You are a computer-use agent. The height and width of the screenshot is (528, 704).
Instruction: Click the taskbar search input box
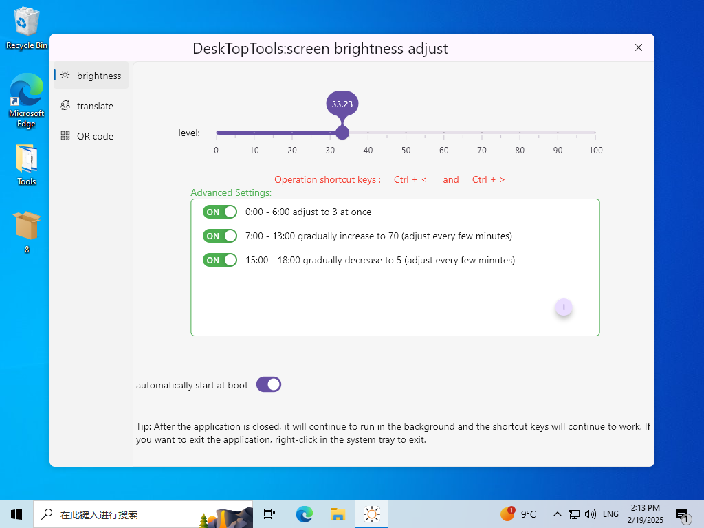coord(117,514)
